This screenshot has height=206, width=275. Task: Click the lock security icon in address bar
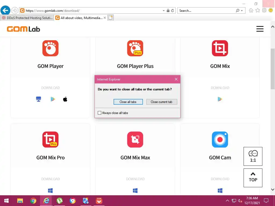tap(168, 10)
